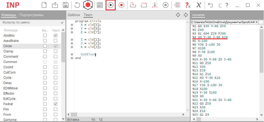Viewport: 264px width, 122px height.
Task: Switch to the Подпрограммы tab
Action: (31, 15)
